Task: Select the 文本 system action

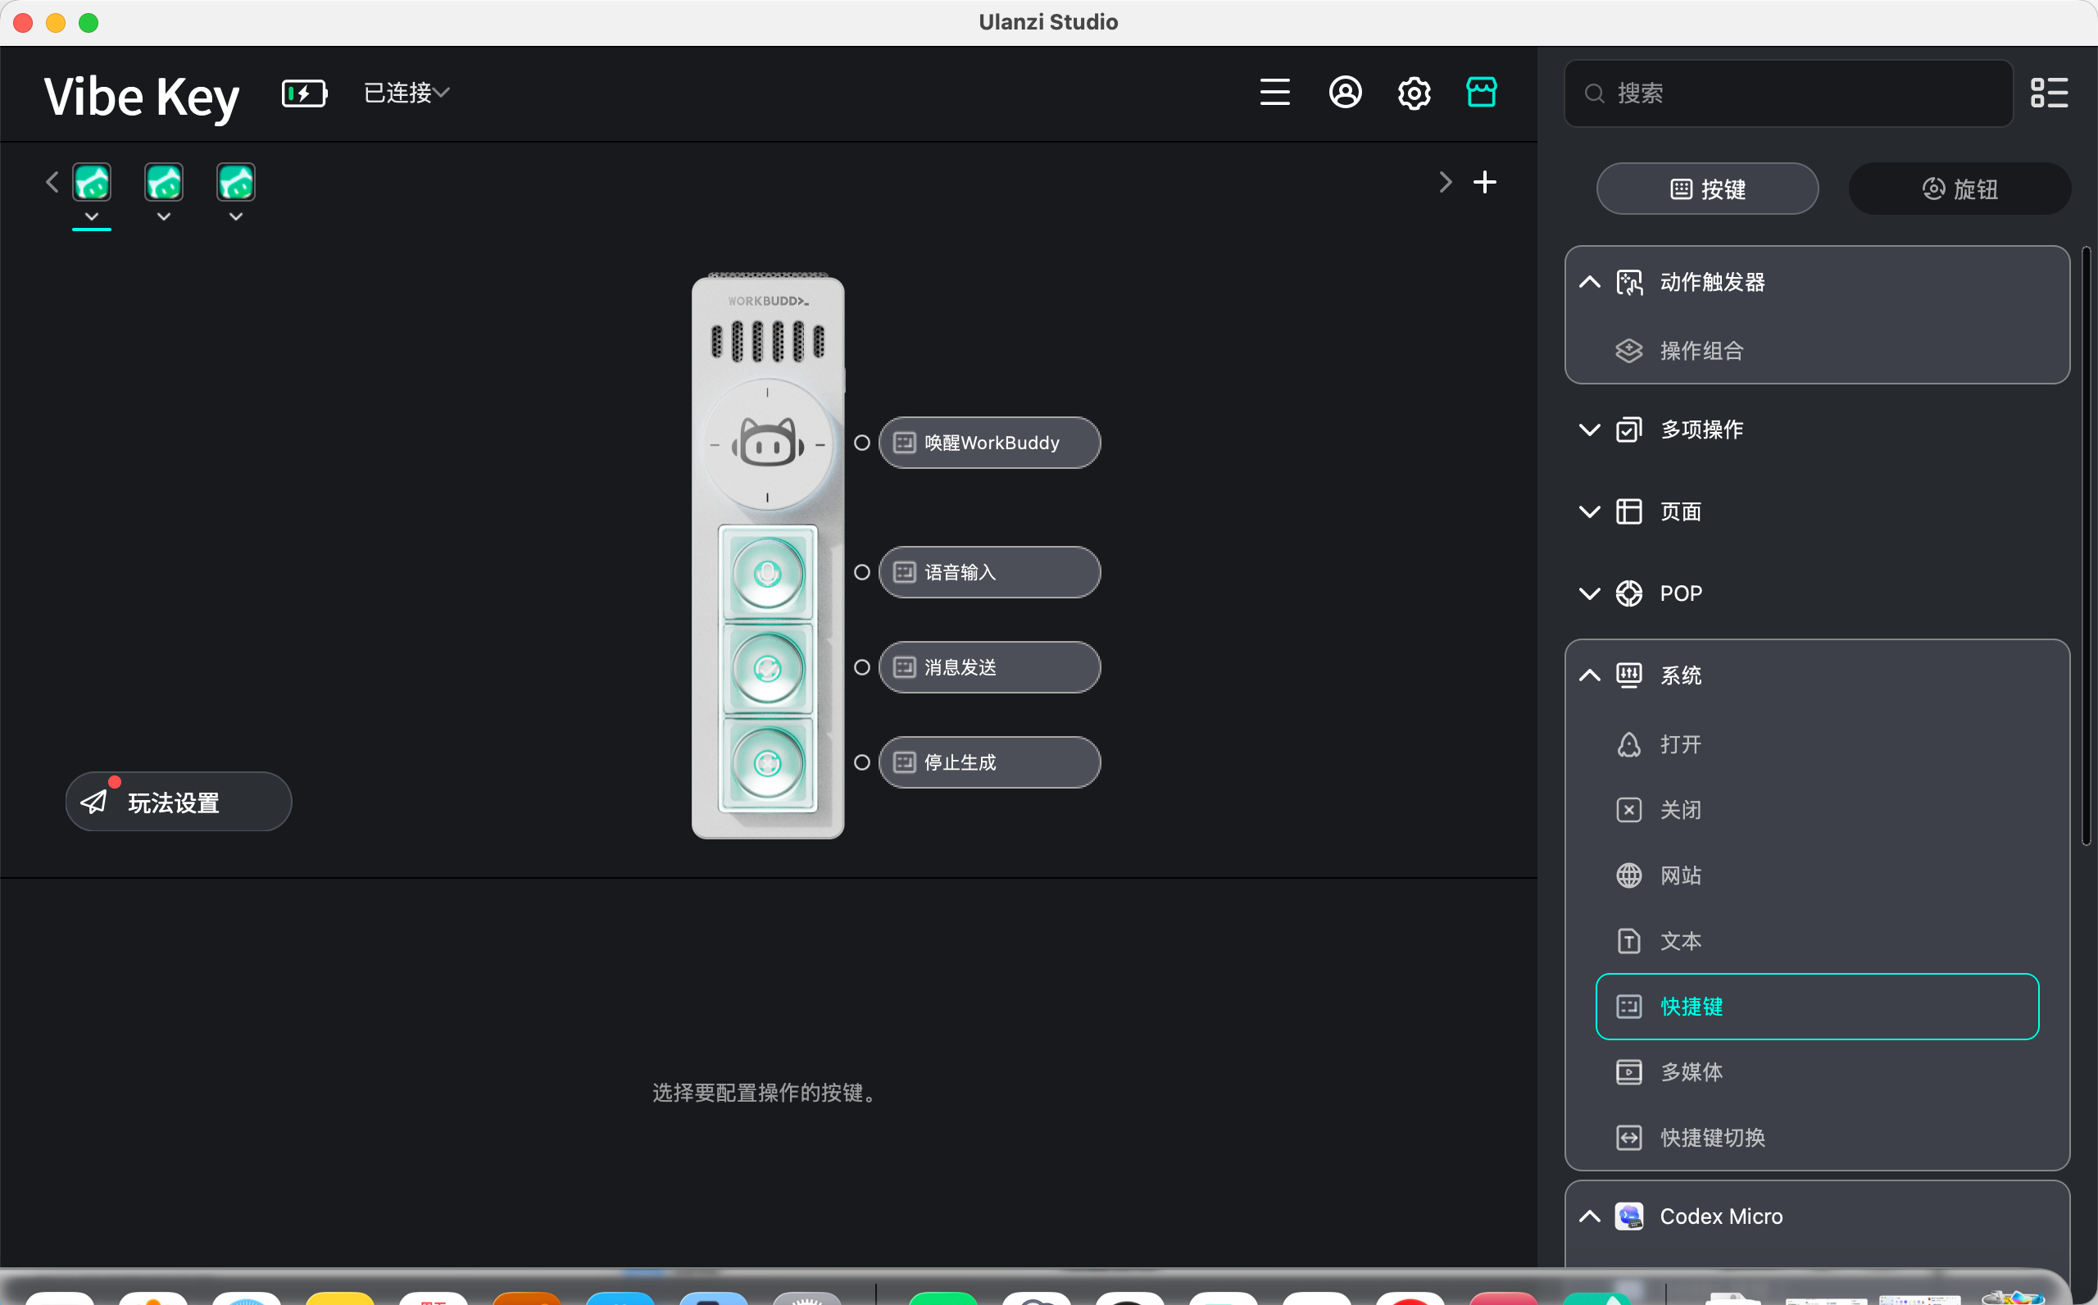Action: tap(1817, 941)
